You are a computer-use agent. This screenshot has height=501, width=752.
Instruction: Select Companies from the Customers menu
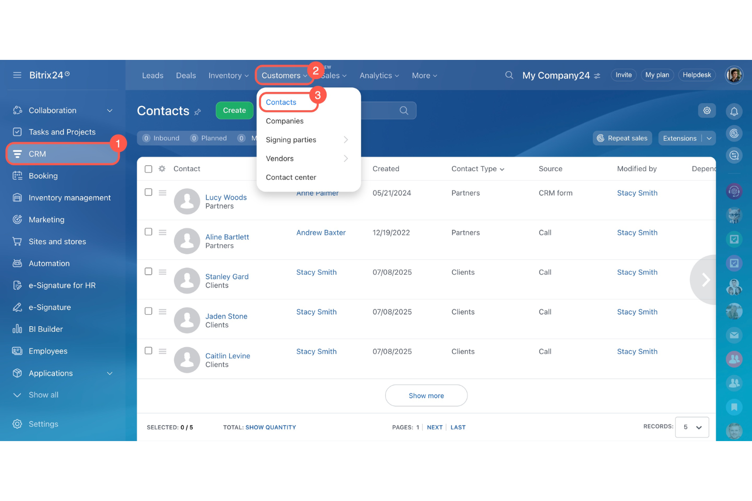[x=285, y=121]
